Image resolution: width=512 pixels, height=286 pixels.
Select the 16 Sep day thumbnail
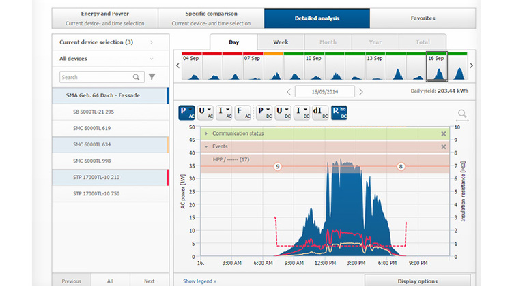click(437, 66)
